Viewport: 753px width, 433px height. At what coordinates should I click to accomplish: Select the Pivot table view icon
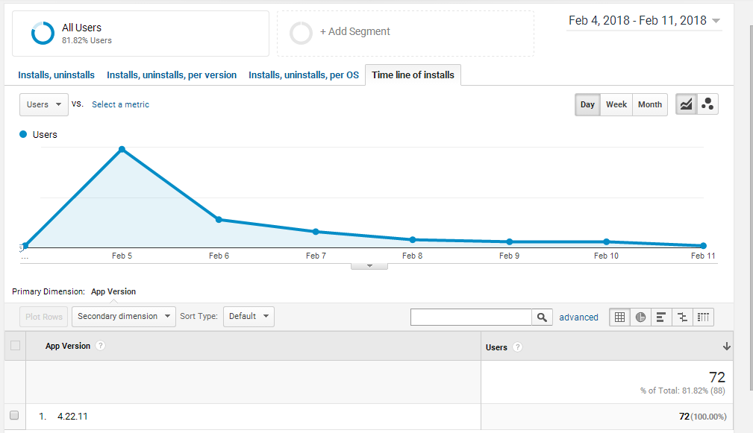coord(703,317)
